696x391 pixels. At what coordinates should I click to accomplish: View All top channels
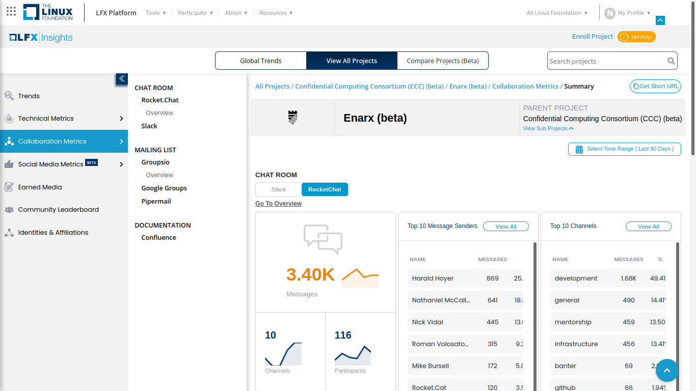click(x=649, y=227)
